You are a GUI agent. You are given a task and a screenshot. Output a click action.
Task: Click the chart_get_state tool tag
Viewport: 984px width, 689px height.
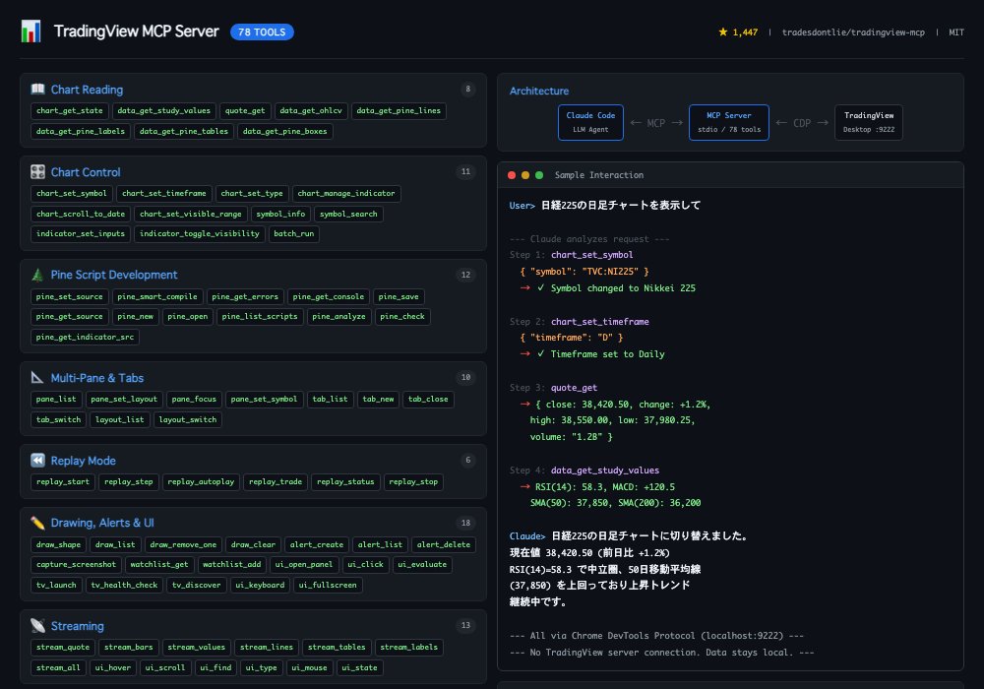[x=70, y=111]
